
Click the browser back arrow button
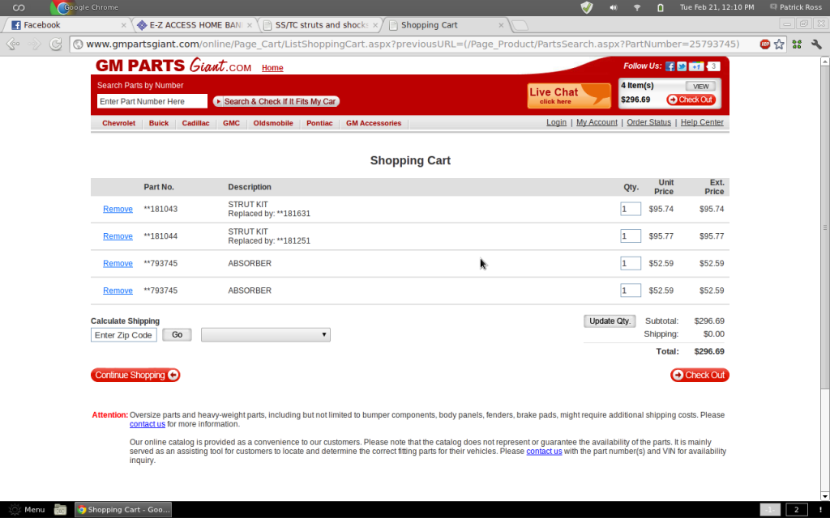[13, 44]
